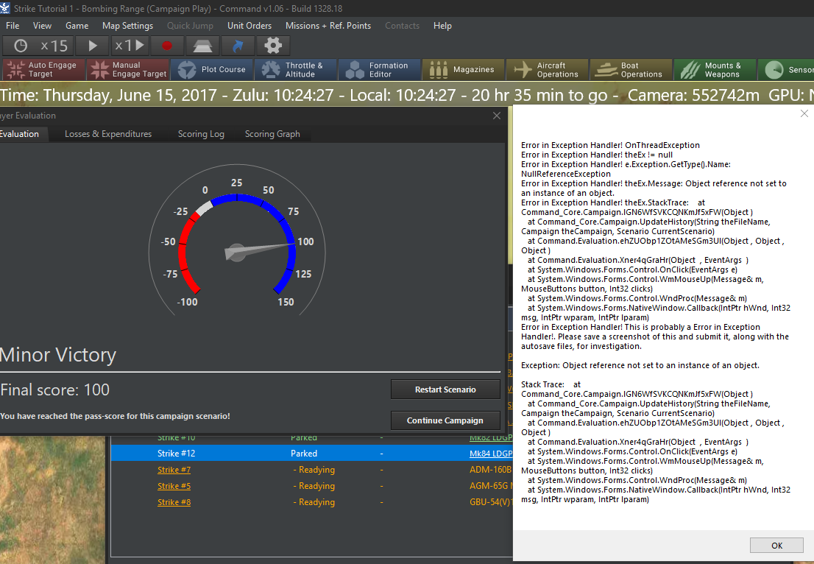Viewport: 814px width, 564px height.
Task: Click the Mk84 LDGP loadout link
Action: click(491, 454)
